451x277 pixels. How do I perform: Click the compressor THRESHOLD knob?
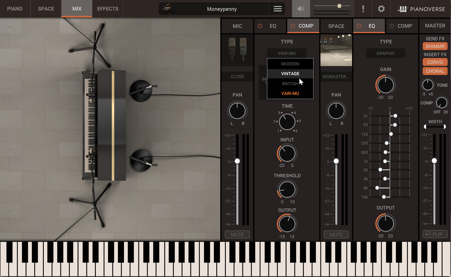coord(287,189)
